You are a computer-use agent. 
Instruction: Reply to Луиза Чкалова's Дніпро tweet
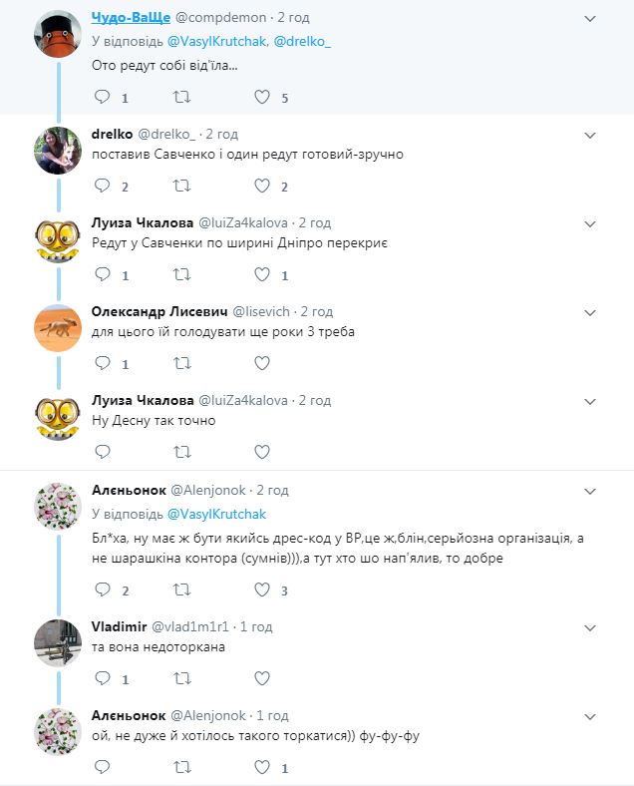(101, 274)
